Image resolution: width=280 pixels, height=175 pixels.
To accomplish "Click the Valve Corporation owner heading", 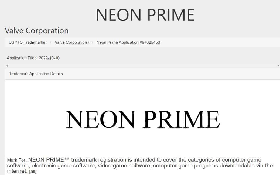I will tap(37, 31).
